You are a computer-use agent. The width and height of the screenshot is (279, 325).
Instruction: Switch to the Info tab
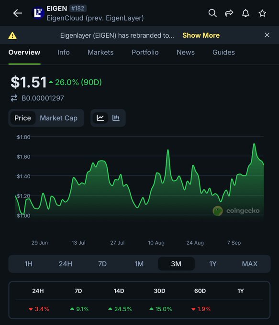pos(64,52)
